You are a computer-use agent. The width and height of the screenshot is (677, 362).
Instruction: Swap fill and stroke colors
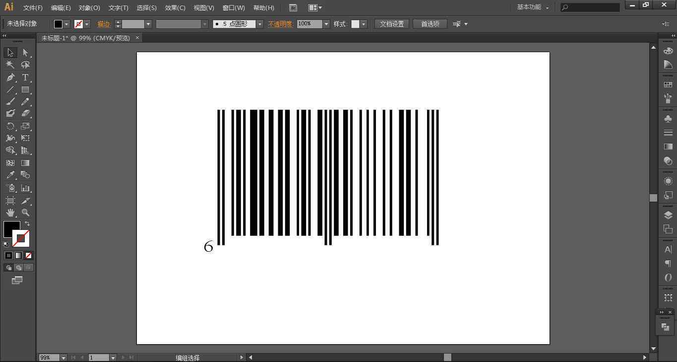coord(27,224)
